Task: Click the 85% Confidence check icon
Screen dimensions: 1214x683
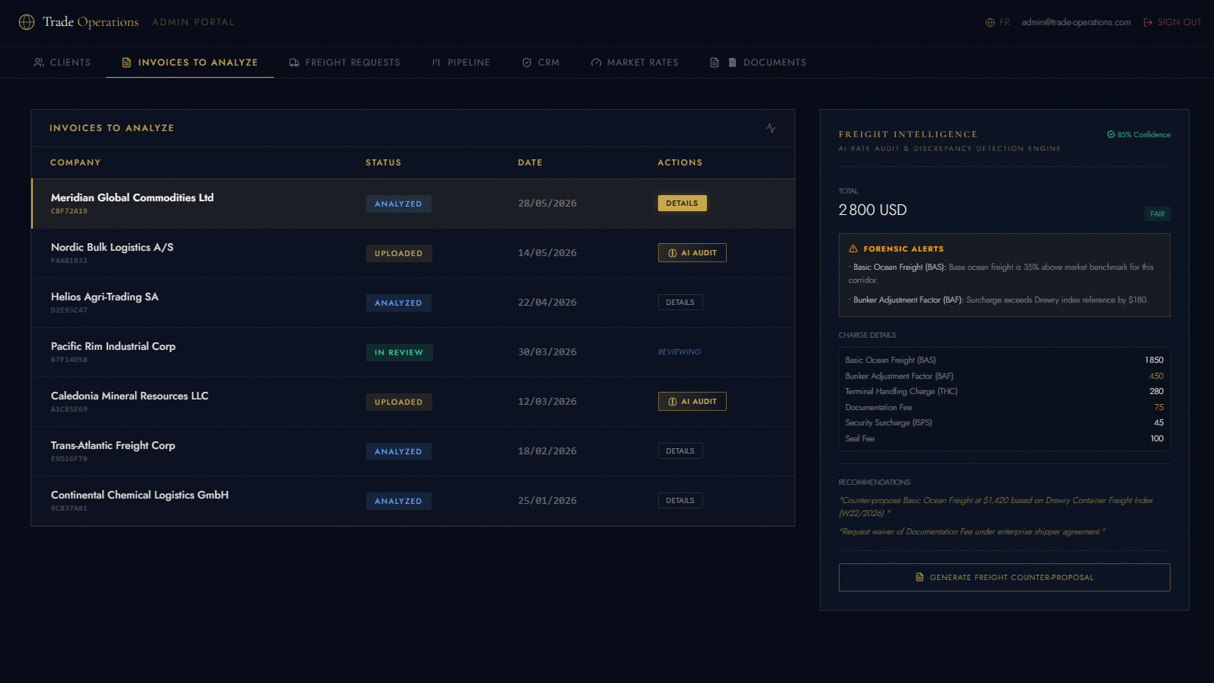Action: tap(1111, 134)
